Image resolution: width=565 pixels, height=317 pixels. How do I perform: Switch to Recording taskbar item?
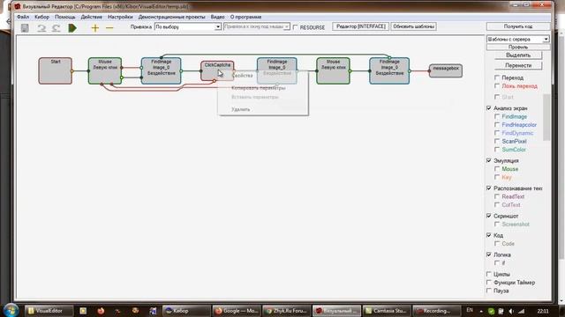tap(437, 311)
